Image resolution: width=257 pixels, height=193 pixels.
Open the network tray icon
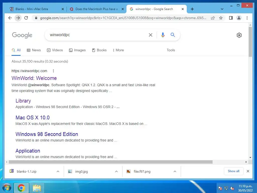(226, 188)
